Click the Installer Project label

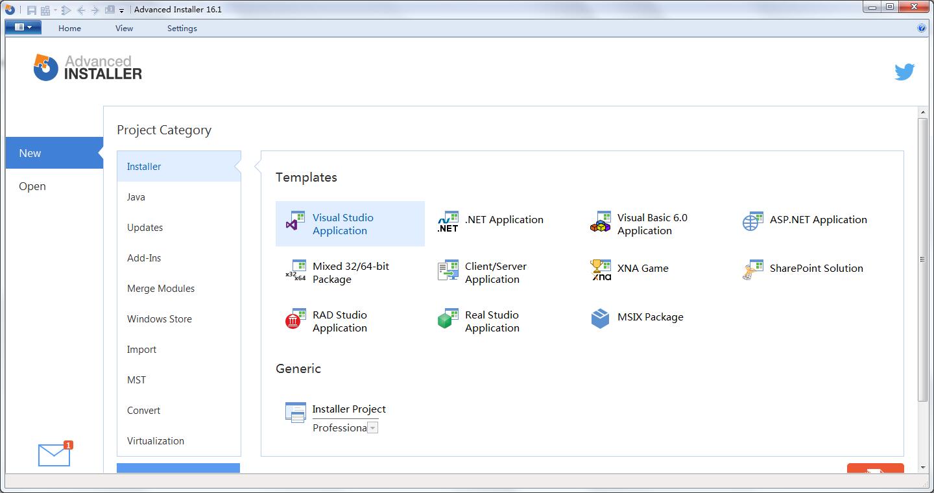tap(349, 409)
